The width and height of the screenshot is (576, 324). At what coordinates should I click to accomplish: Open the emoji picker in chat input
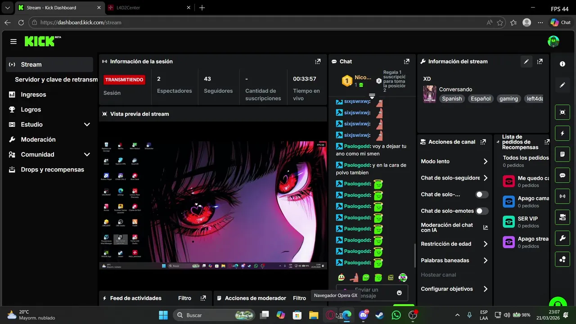[x=399, y=293]
